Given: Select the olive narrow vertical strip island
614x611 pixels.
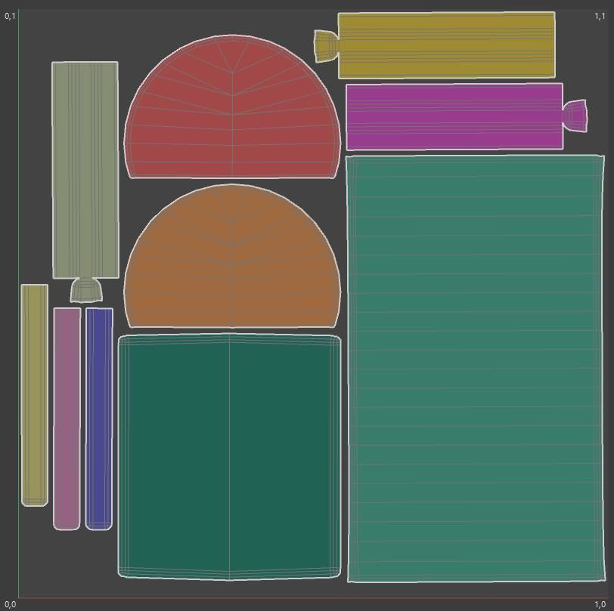Looking at the screenshot, I should 35,395.
